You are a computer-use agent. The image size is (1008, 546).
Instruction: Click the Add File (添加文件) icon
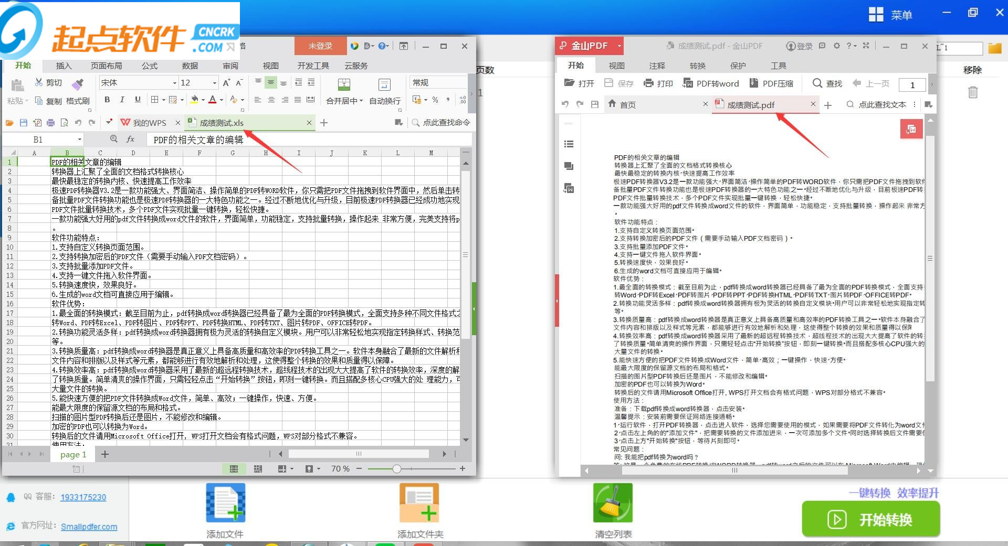point(226,503)
